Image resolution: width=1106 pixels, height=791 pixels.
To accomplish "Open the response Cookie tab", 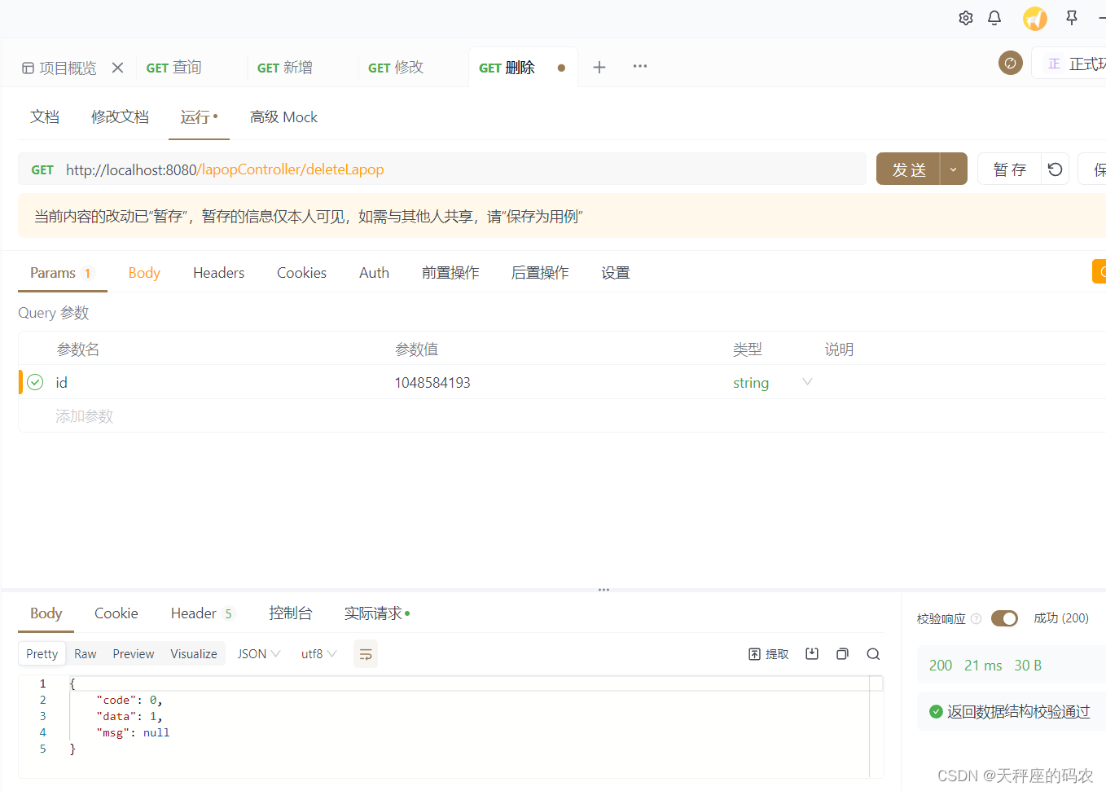I will point(116,613).
